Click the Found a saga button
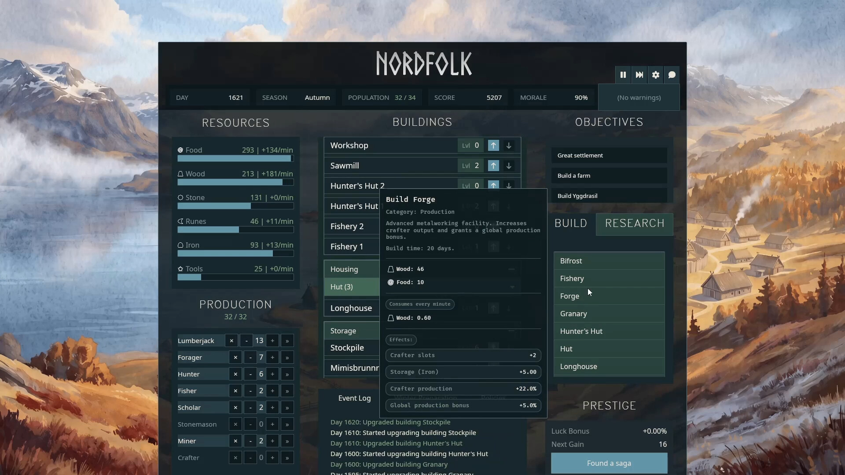Viewport: 845px width, 475px height. [x=609, y=463]
